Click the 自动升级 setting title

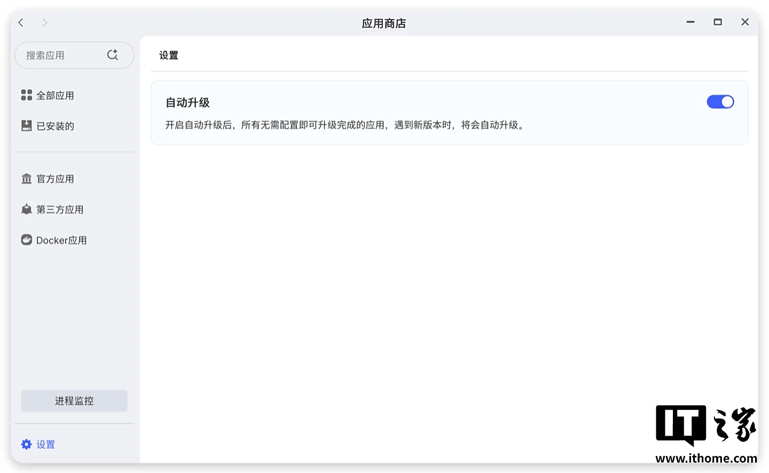(x=187, y=103)
